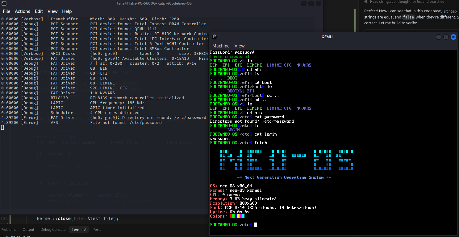The image size is (459, 237).
Task: Click the block cursor in Kali terminal
Action: pyautogui.click(x=2, y=127)
